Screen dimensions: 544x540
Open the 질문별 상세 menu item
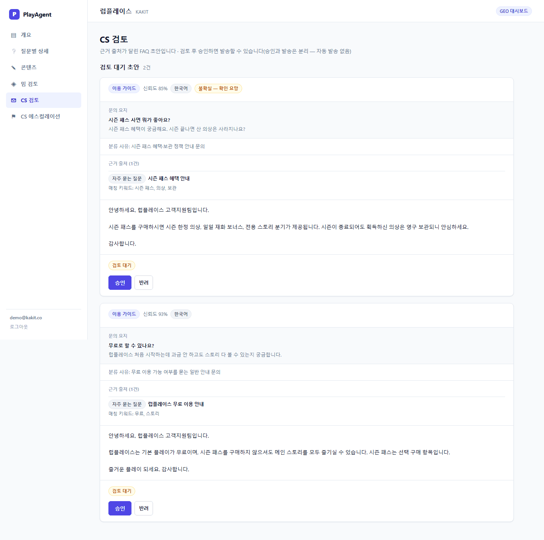tap(43, 51)
